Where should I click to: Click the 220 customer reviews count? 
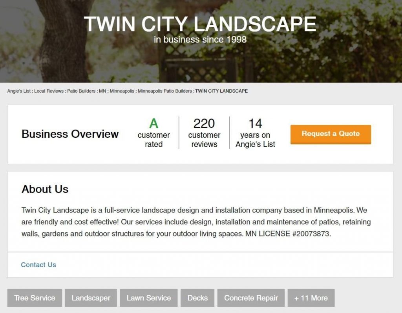point(204,133)
